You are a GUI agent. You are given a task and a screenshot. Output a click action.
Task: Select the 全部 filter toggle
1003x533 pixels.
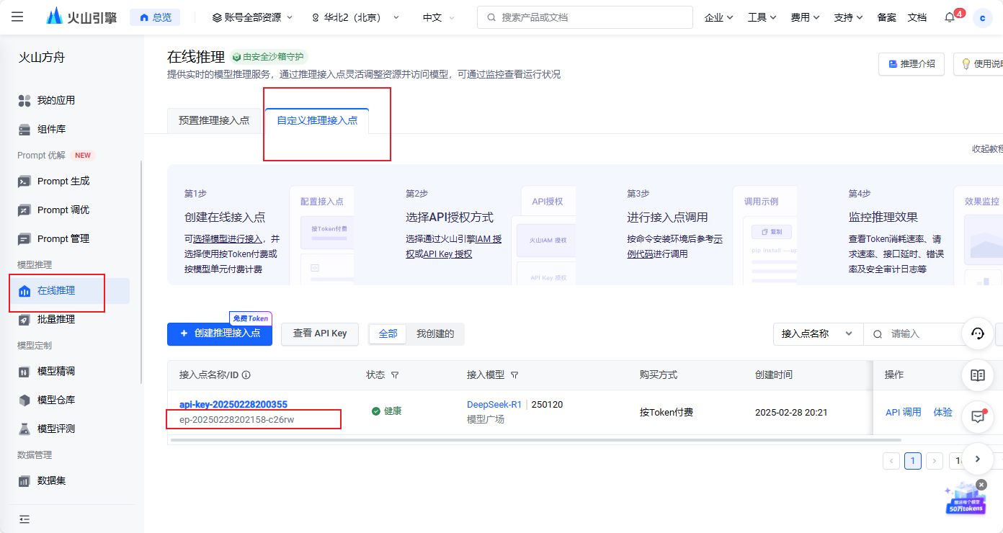(x=388, y=333)
